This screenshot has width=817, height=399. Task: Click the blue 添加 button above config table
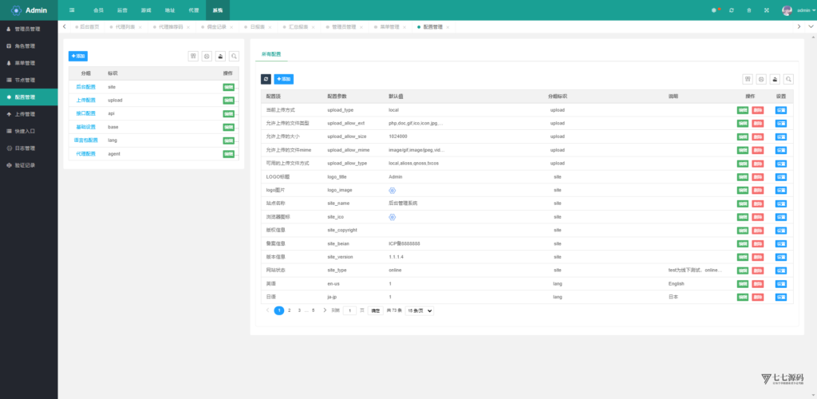[284, 79]
